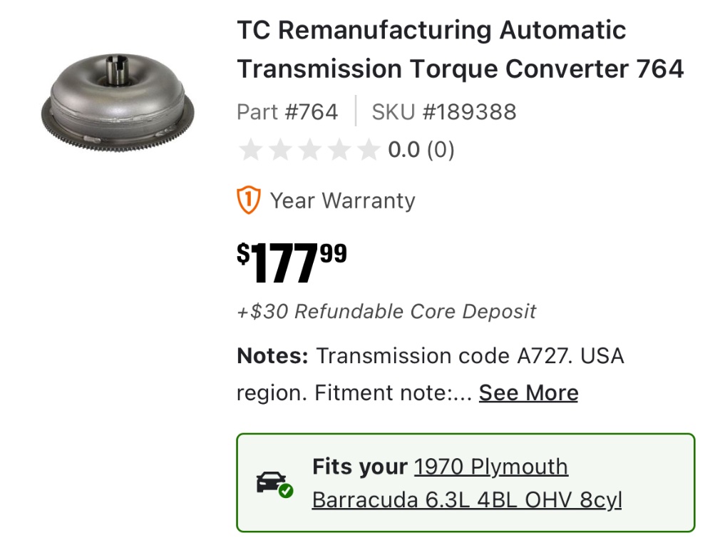The height and width of the screenshot is (548, 725).
Task: Click the fifth rating star
Action: 369,151
